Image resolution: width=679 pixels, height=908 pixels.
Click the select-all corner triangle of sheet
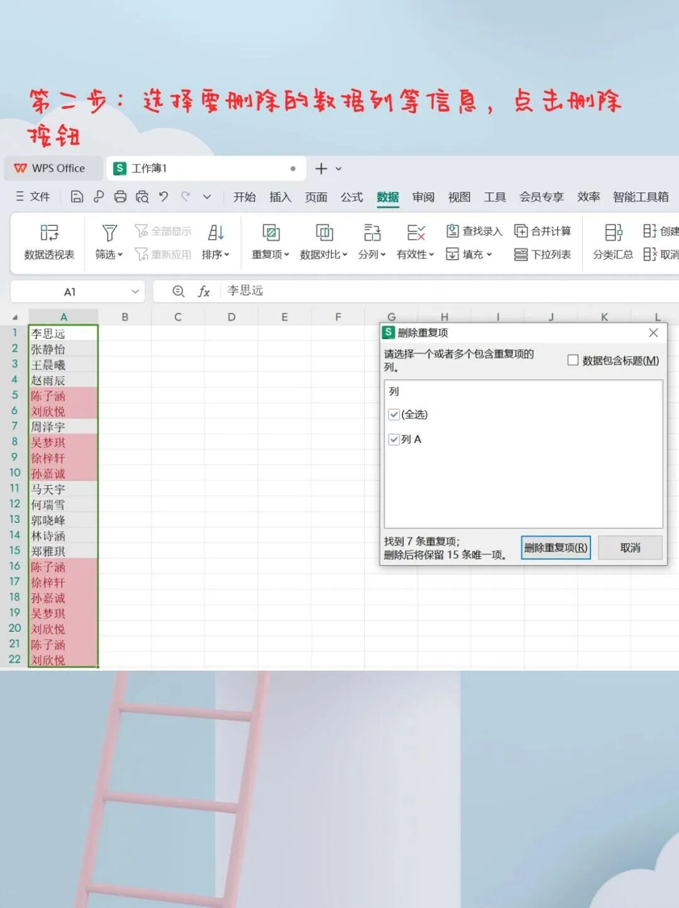pos(15,317)
